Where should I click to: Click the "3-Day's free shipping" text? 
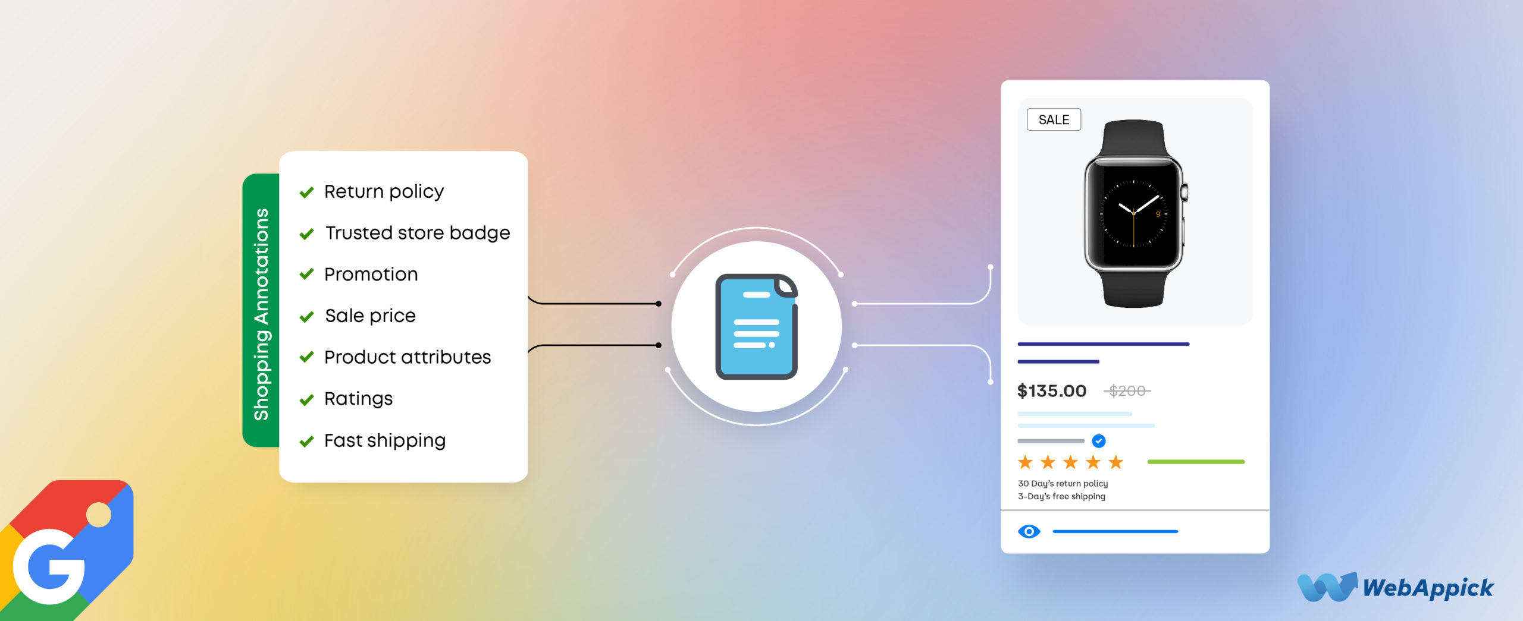click(x=1061, y=496)
